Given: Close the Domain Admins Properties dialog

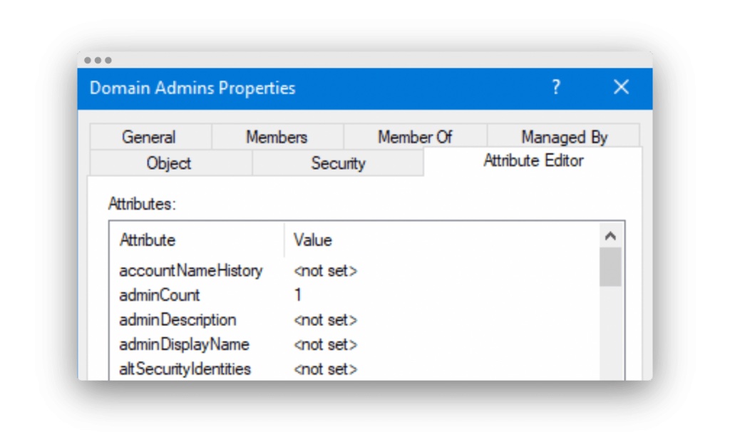Looking at the screenshot, I should point(621,87).
